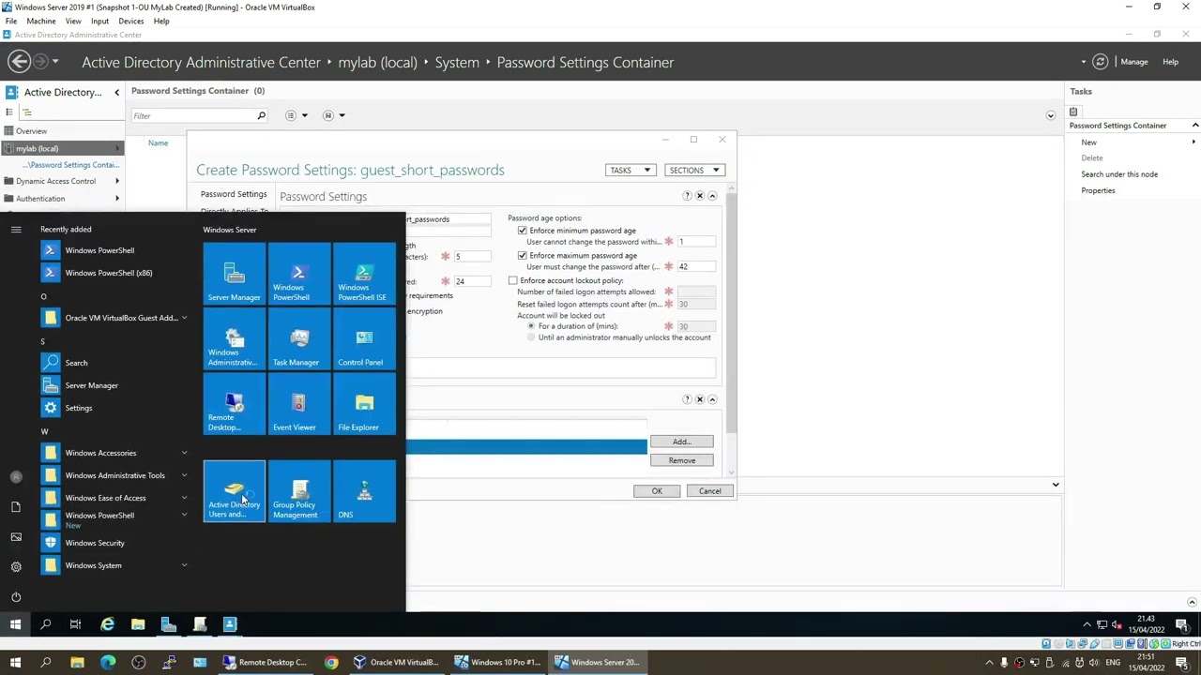This screenshot has height=675, width=1201.
Task: Open Chrome icon on host taskbar
Action: [x=331, y=662]
